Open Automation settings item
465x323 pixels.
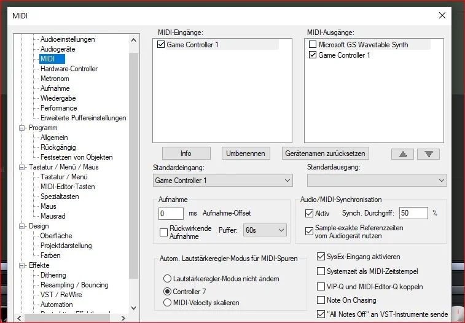point(57,305)
